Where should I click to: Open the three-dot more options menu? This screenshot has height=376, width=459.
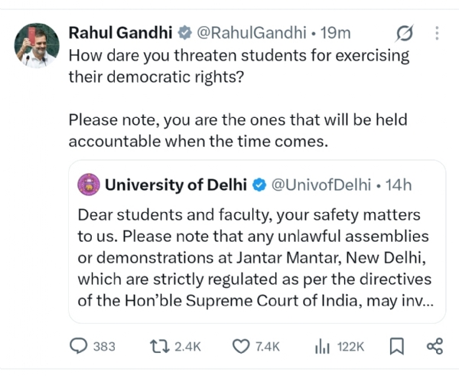[x=437, y=33]
